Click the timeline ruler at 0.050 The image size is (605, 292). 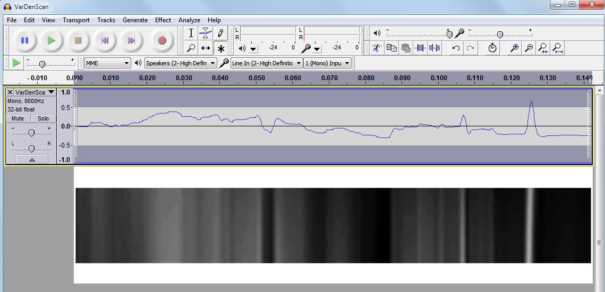tap(256, 78)
